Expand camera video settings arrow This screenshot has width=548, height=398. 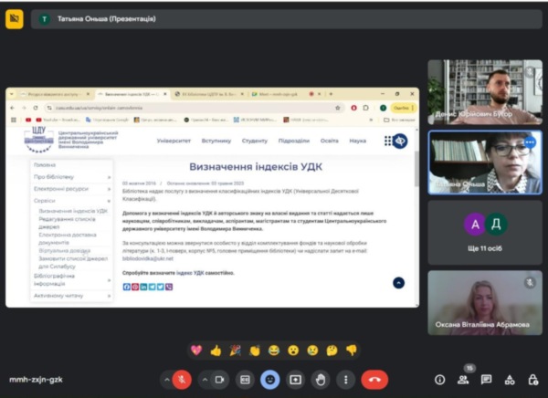(204, 379)
